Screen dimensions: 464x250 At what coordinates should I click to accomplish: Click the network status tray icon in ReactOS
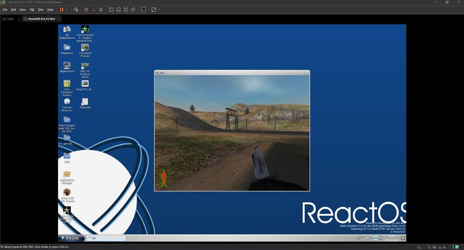(x=371, y=238)
